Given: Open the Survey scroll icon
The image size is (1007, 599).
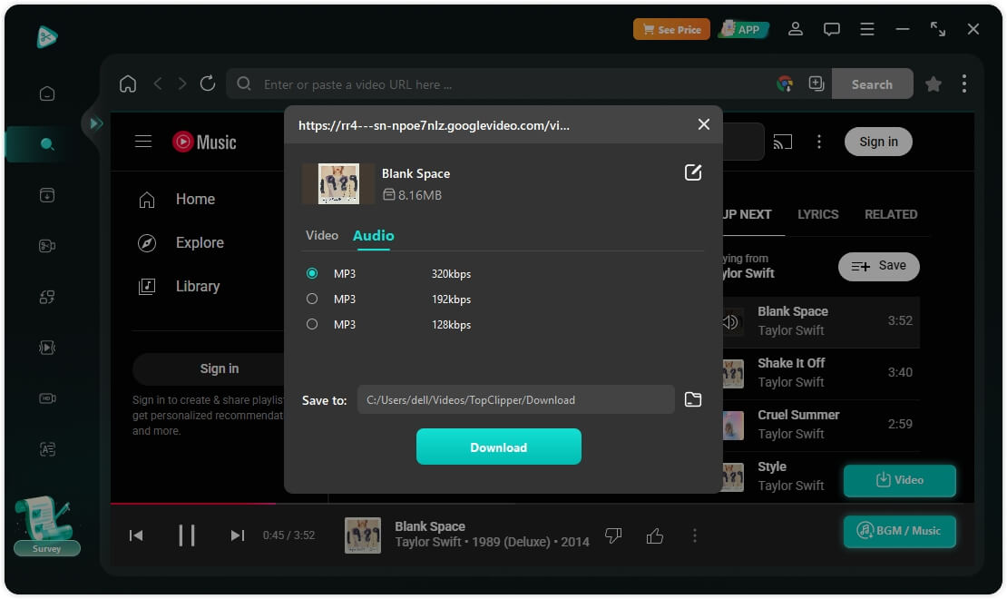Looking at the screenshot, I should (46, 525).
